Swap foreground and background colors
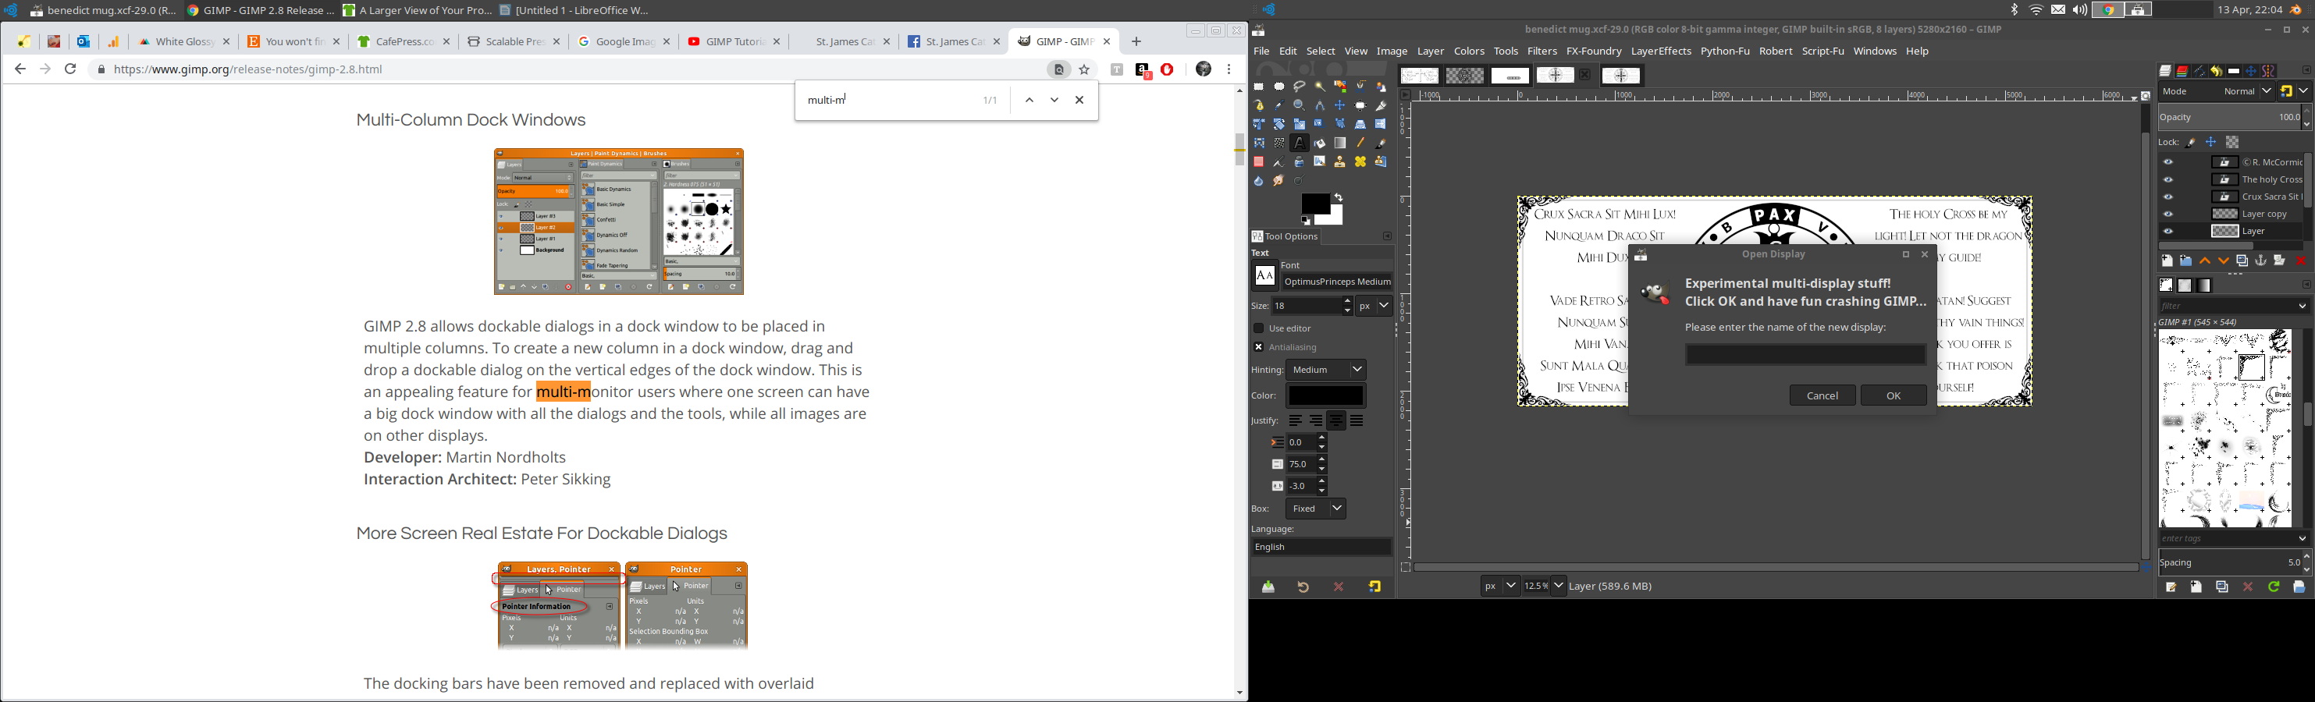This screenshot has width=2315, height=702. pyautogui.click(x=1338, y=197)
